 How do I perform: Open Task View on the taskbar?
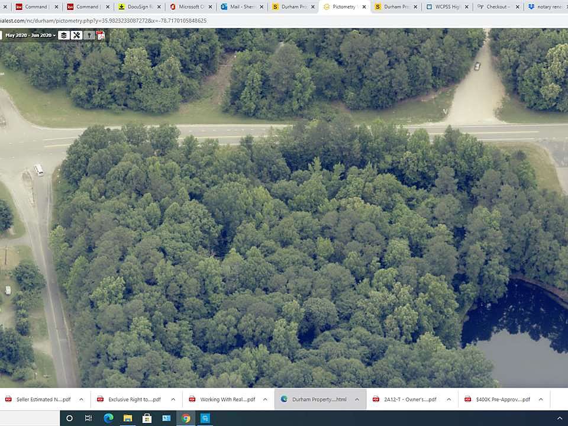88,418
